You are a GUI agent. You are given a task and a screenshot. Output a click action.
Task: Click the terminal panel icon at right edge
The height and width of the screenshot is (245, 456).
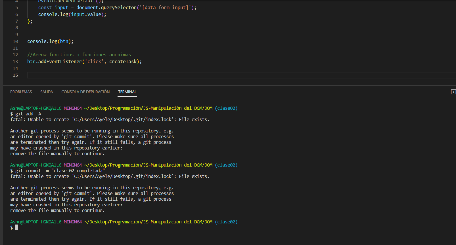click(453, 92)
